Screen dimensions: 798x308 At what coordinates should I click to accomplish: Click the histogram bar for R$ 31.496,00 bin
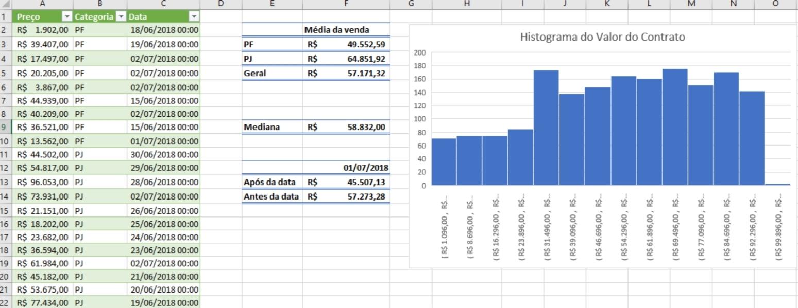coord(546,128)
